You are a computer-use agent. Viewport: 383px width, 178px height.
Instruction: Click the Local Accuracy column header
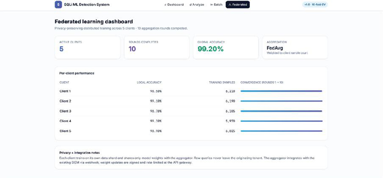point(149,83)
